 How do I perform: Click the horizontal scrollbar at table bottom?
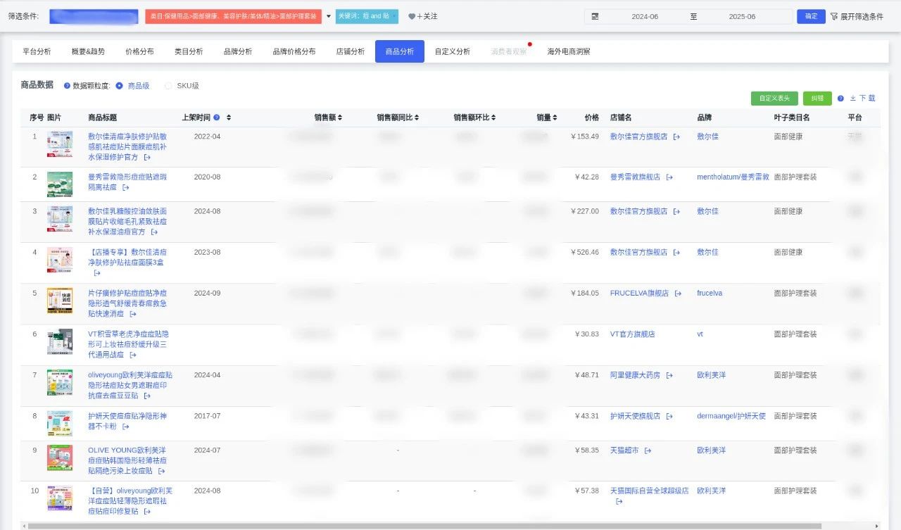[x=424, y=526]
